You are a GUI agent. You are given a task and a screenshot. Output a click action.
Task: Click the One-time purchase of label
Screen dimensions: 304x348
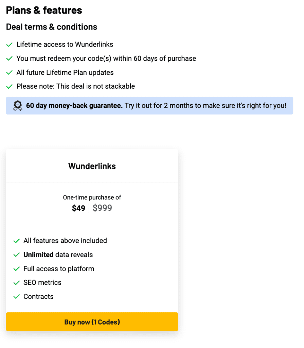point(92,197)
